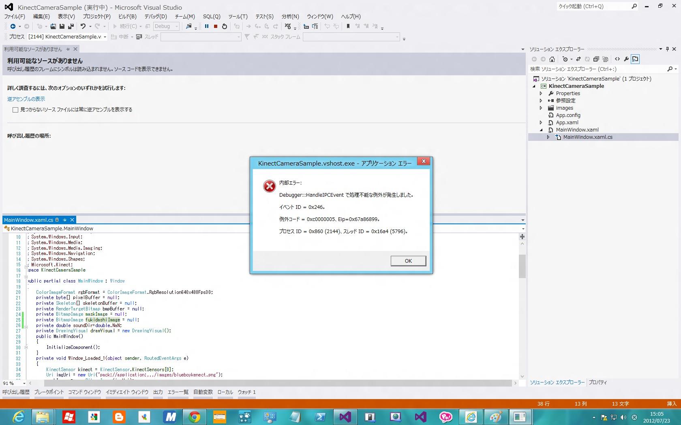Screen dimensions: 681x425
Task: Open the デバッグ(D) menu
Action: (156, 17)
